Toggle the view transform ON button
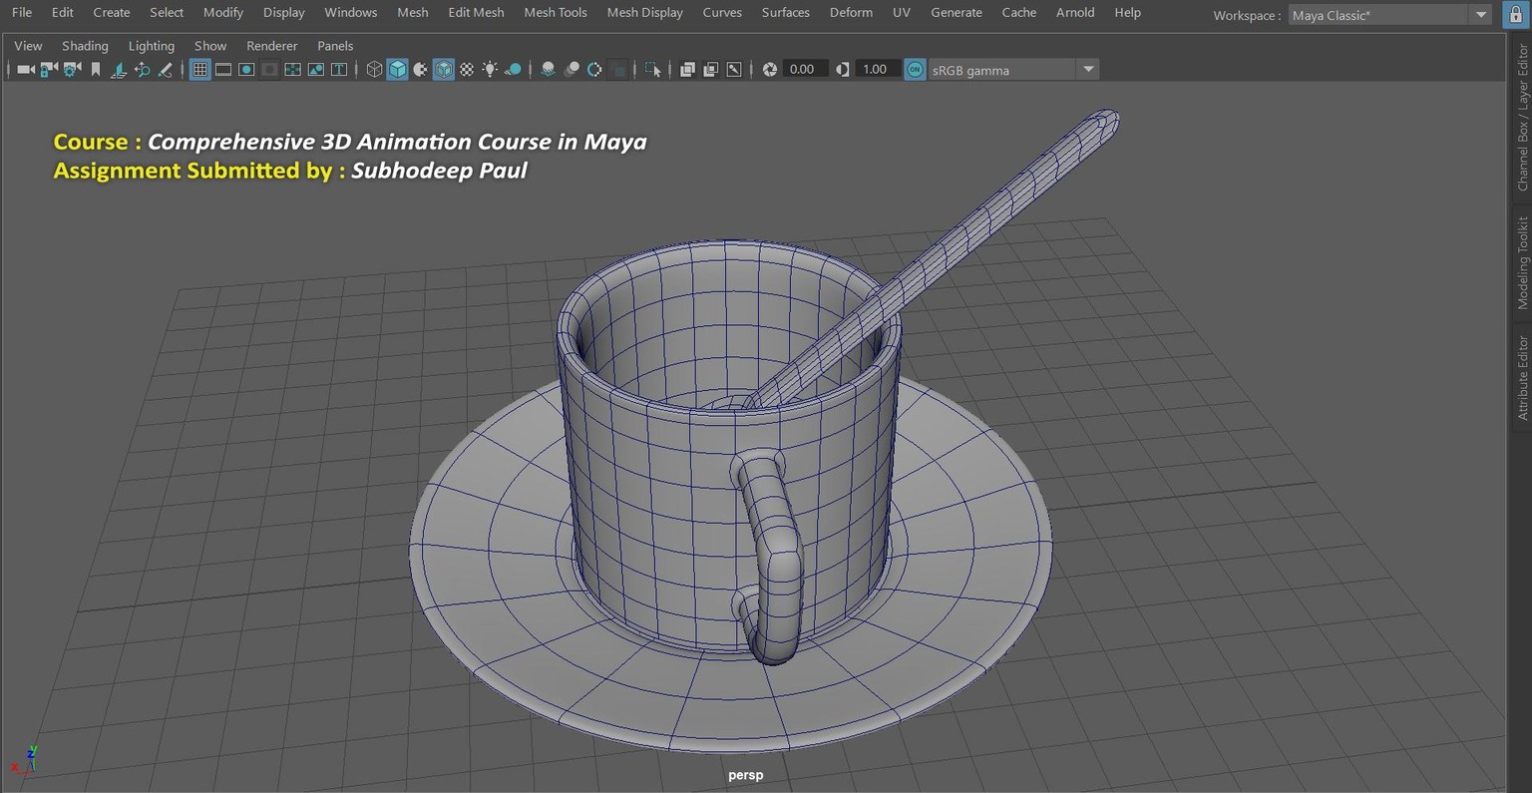The height and width of the screenshot is (793, 1532). 915,70
